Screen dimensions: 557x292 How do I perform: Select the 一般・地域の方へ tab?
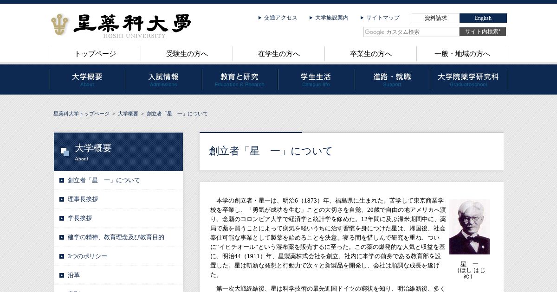pyautogui.click(x=462, y=54)
